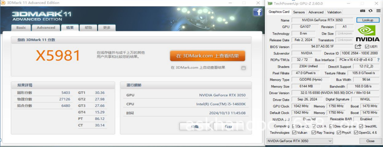Click the Digital Signature value WHQL
The height and width of the screenshot is (147, 383).
(365, 99)
